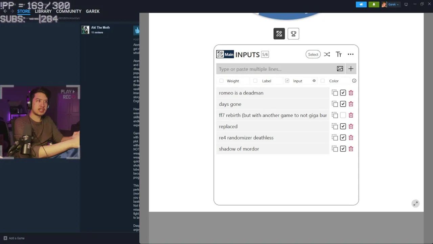Duplicate the 'romeo is a deadman' entry
This screenshot has height=244, width=433.
tap(335, 93)
